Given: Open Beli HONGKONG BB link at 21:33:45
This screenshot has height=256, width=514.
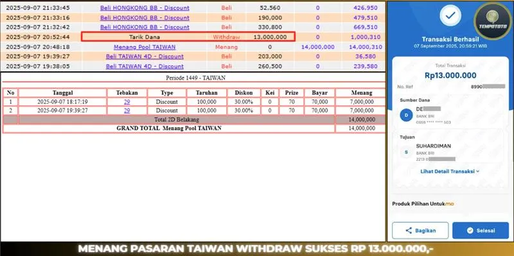Looking at the screenshot, I should [145, 8].
